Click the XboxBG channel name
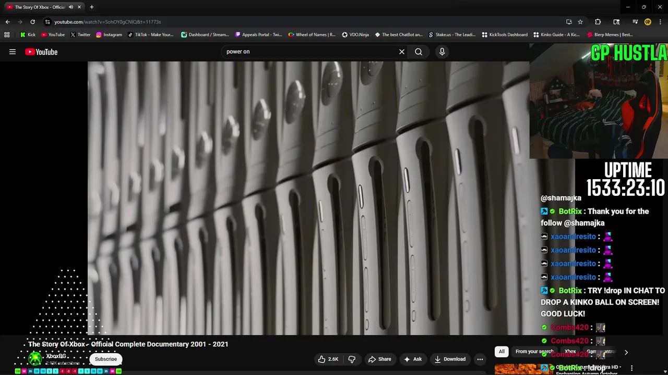Viewport: 668px width, 375px height. 56,356
